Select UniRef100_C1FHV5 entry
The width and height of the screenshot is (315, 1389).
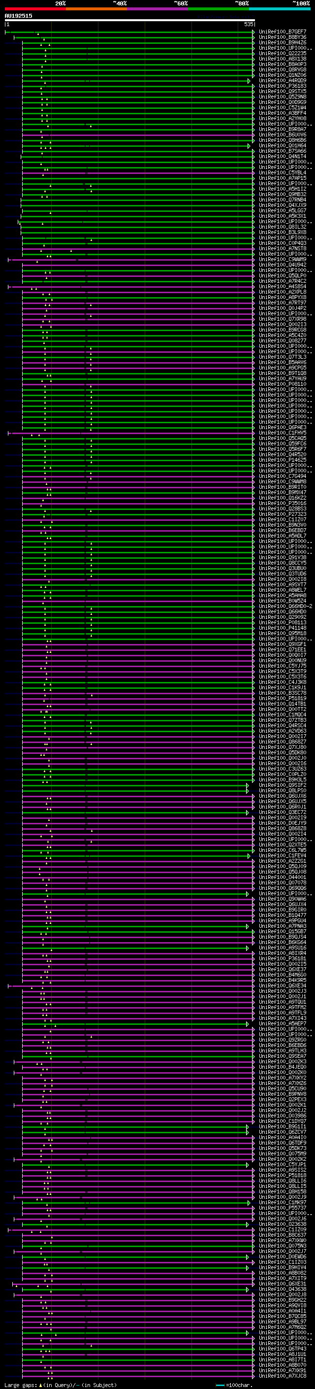point(282,433)
